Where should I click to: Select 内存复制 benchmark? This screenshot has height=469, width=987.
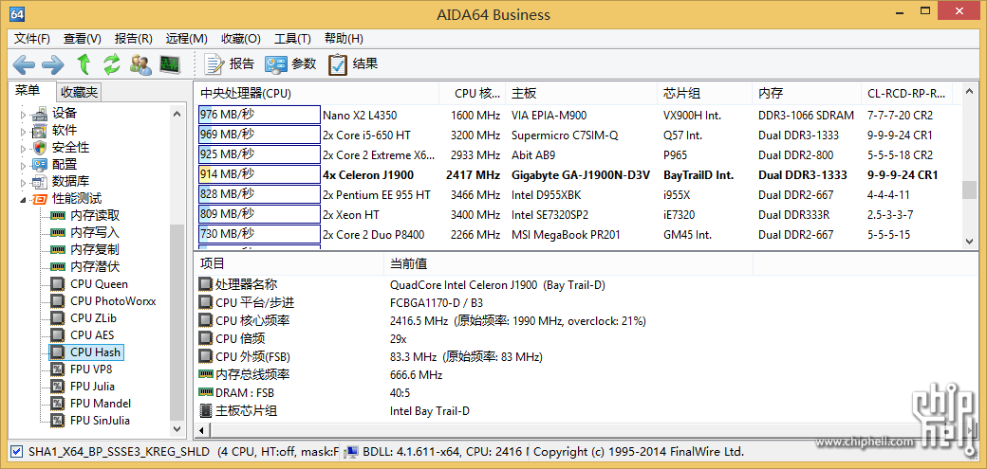94,249
